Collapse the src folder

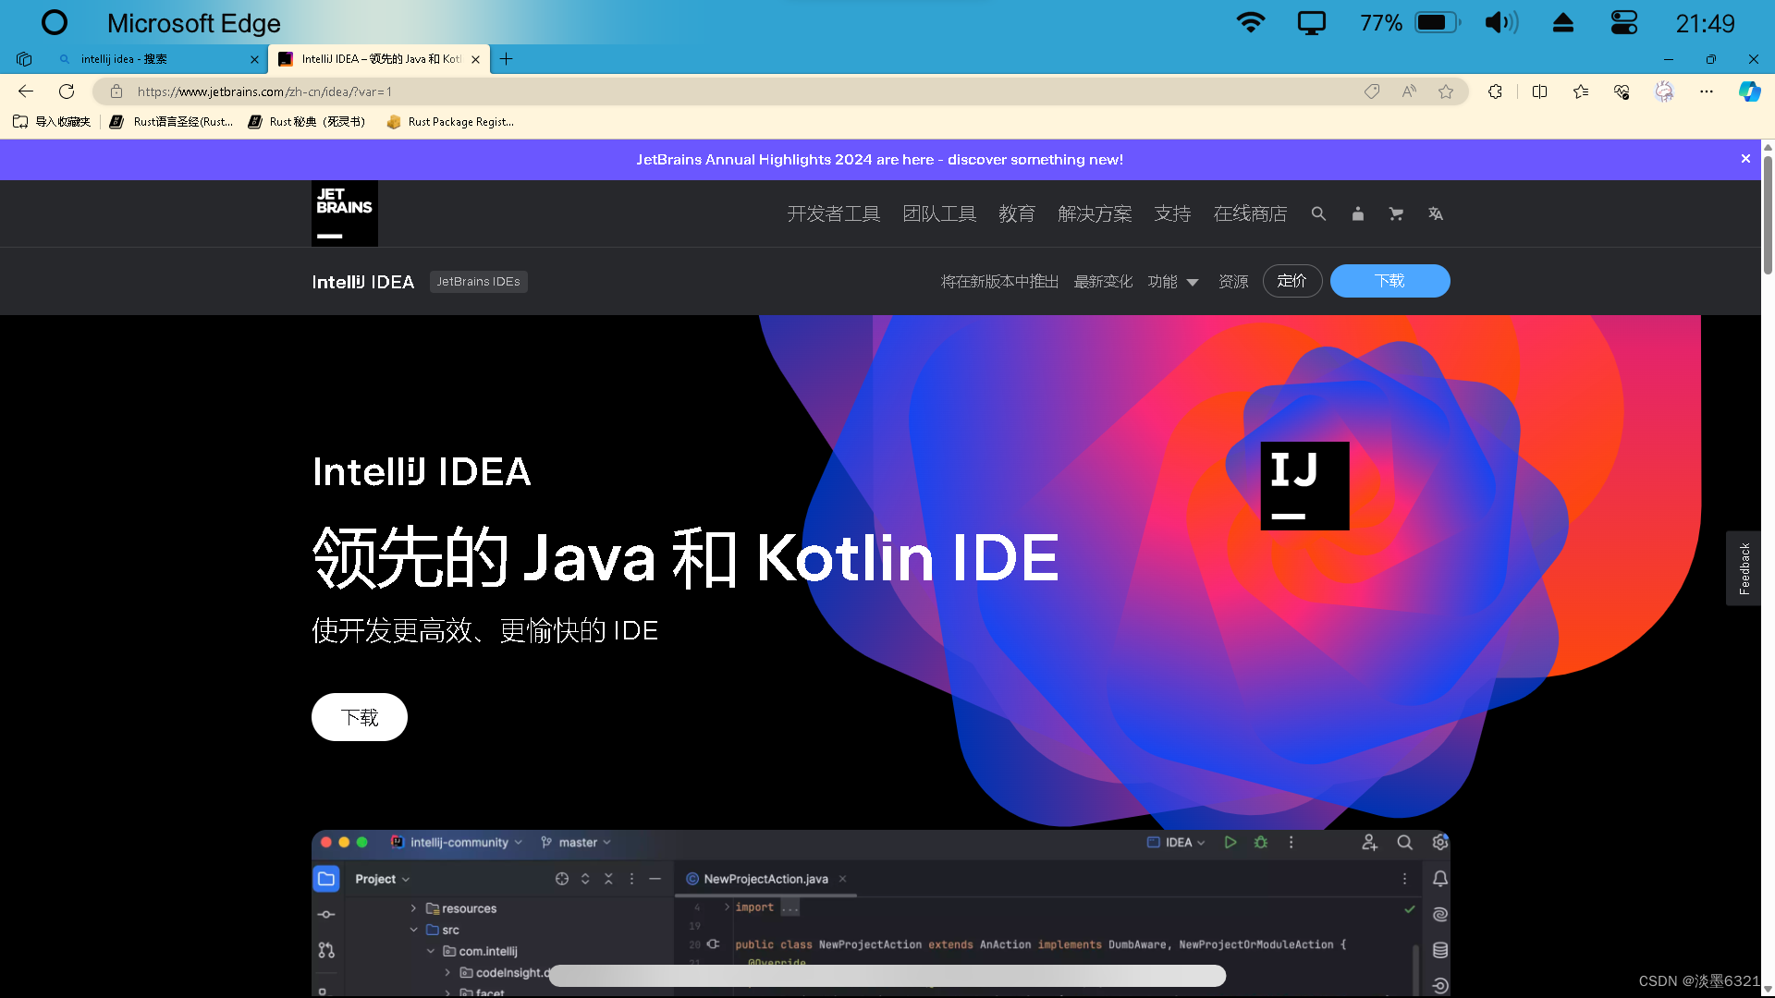(413, 930)
